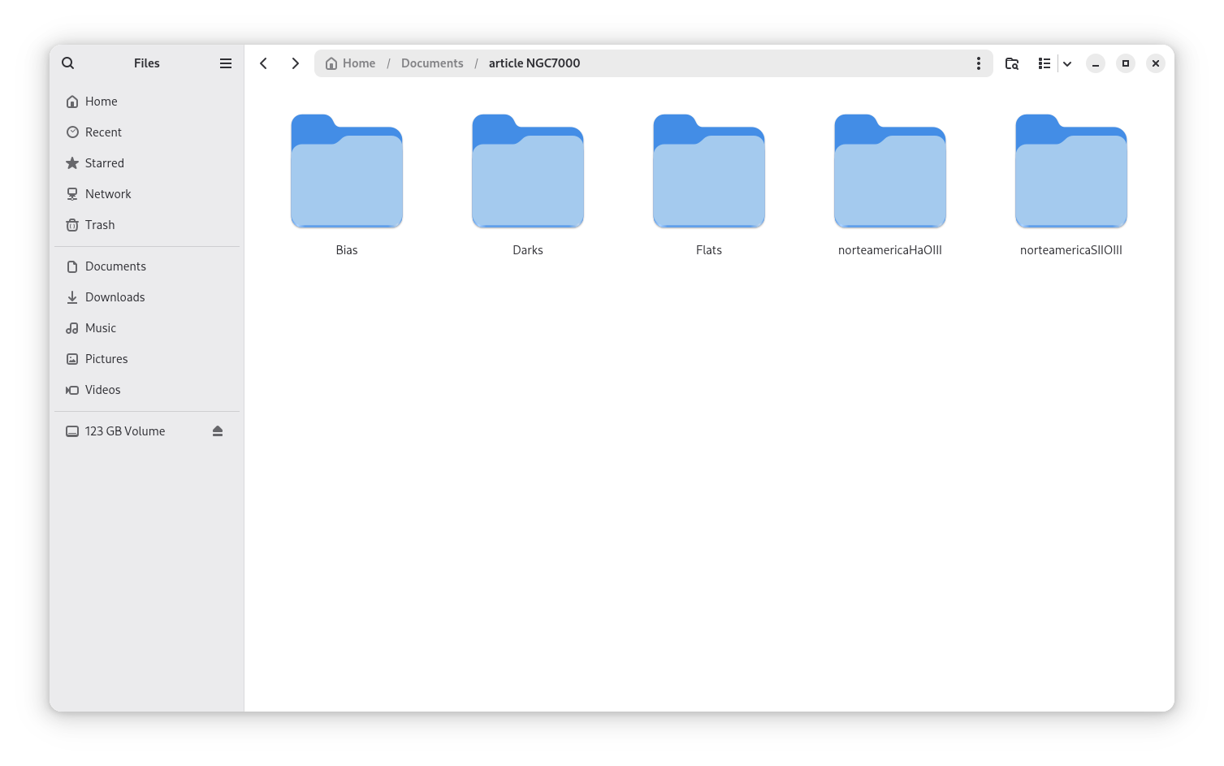This screenshot has width=1224, height=766.
Task: Open the path bar three-dot menu
Action: click(x=979, y=63)
